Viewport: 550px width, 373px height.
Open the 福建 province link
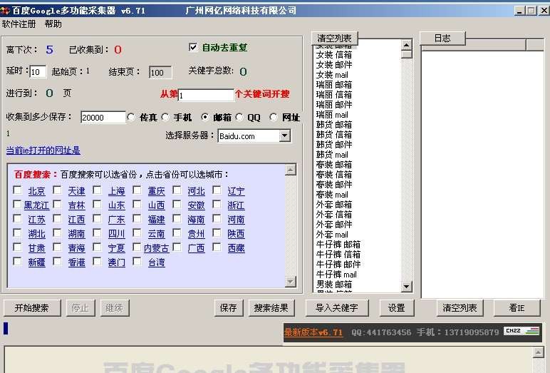(157, 220)
